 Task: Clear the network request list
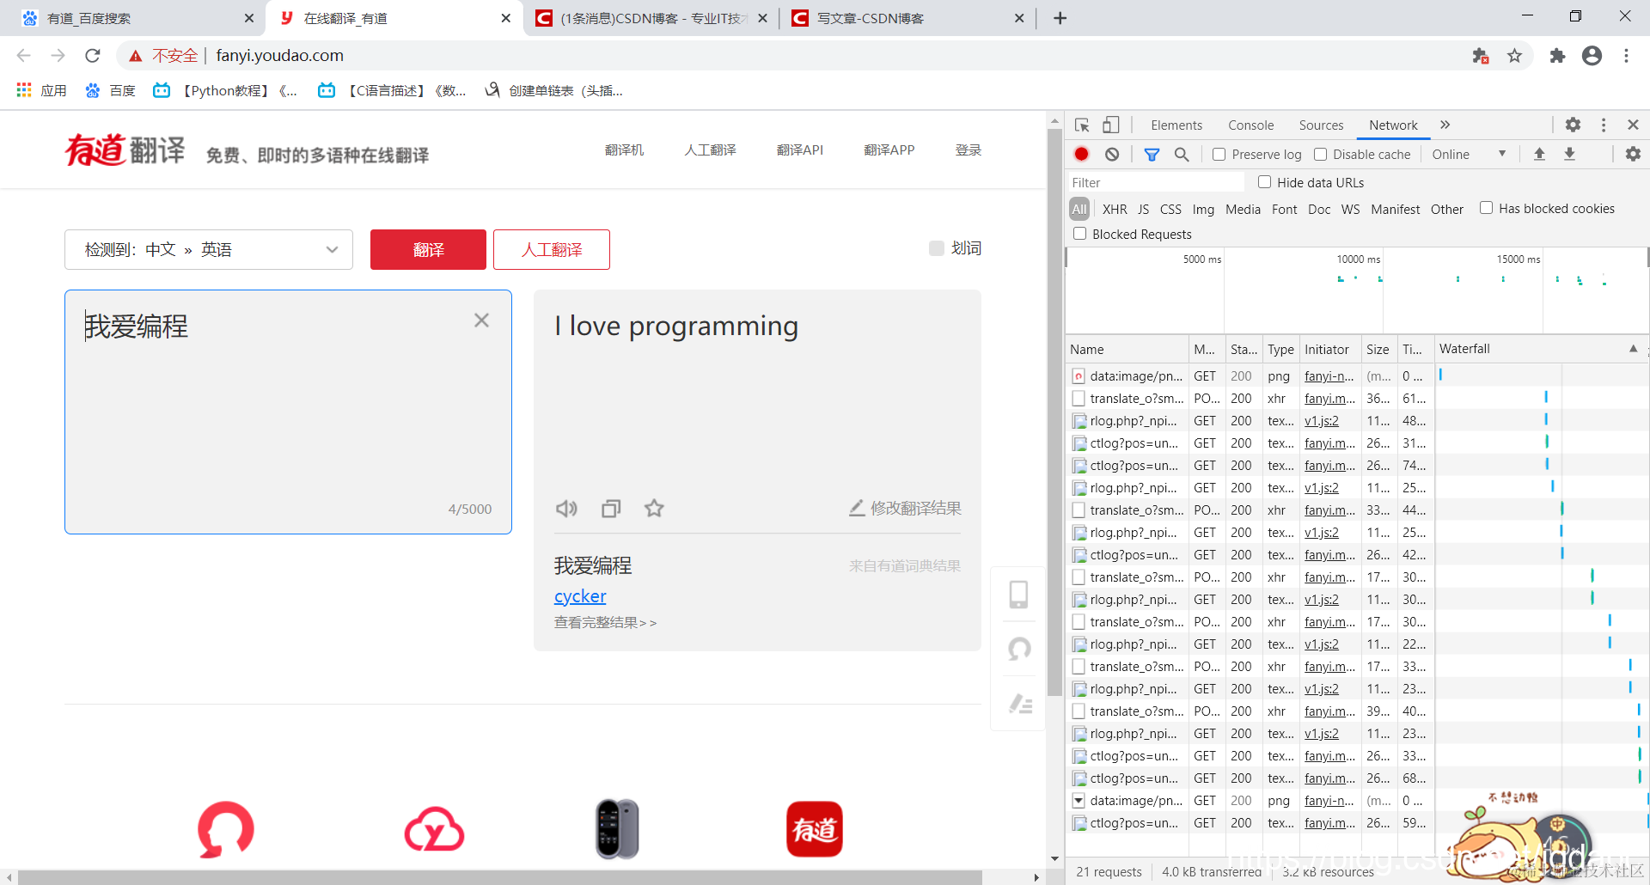(1112, 154)
